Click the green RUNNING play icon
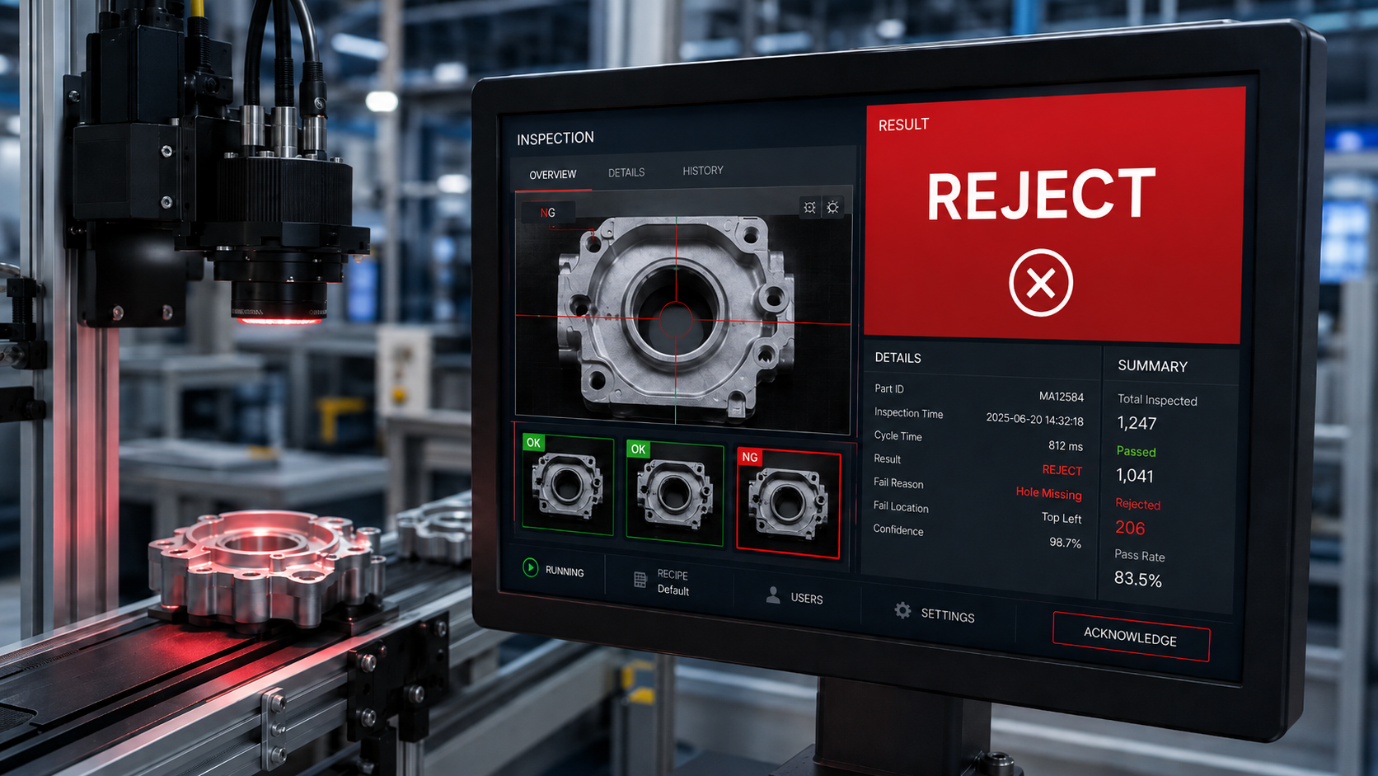The width and height of the screenshot is (1378, 776). click(531, 567)
